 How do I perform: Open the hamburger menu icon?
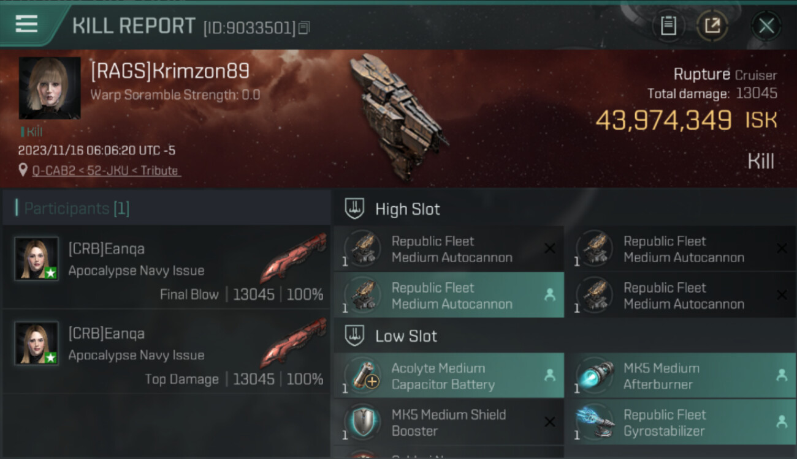tap(26, 24)
